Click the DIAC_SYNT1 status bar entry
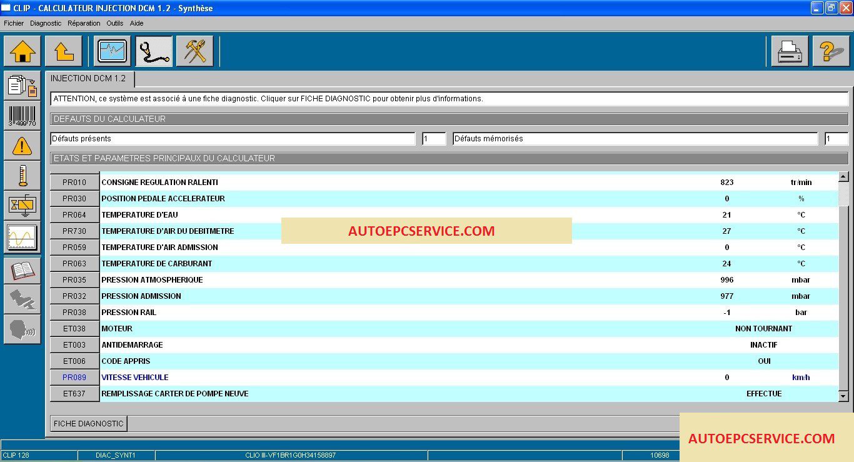Screen dimensions: 854x462 pos(116,456)
